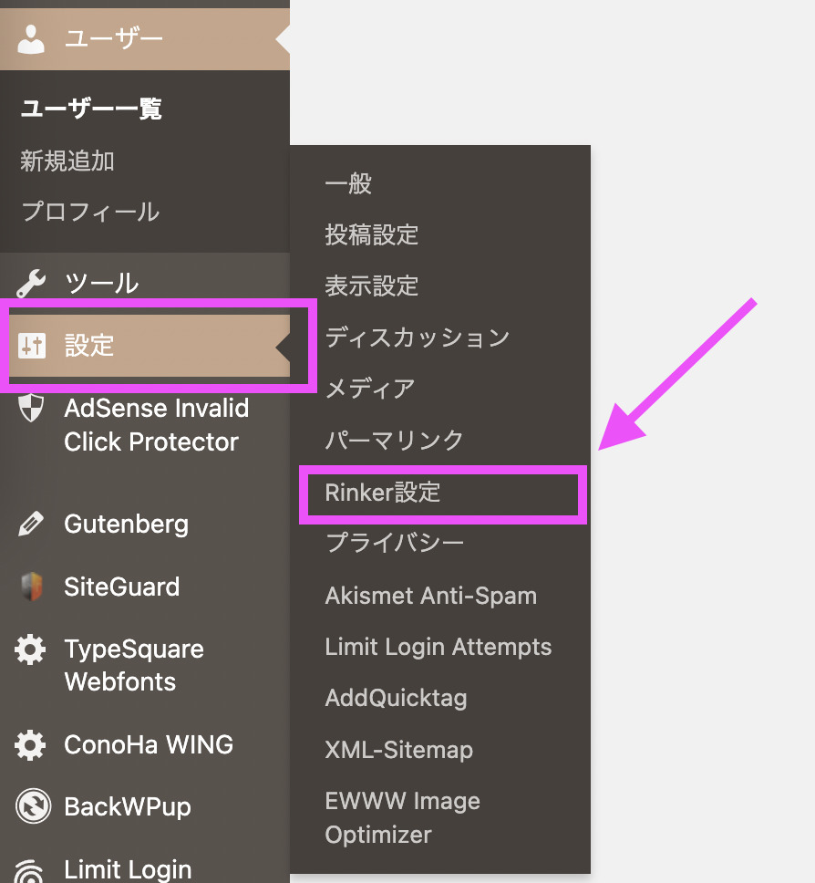The height and width of the screenshot is (883, 815).
Task: Select 一般 in settings submenu
Action: coord(348,183)
